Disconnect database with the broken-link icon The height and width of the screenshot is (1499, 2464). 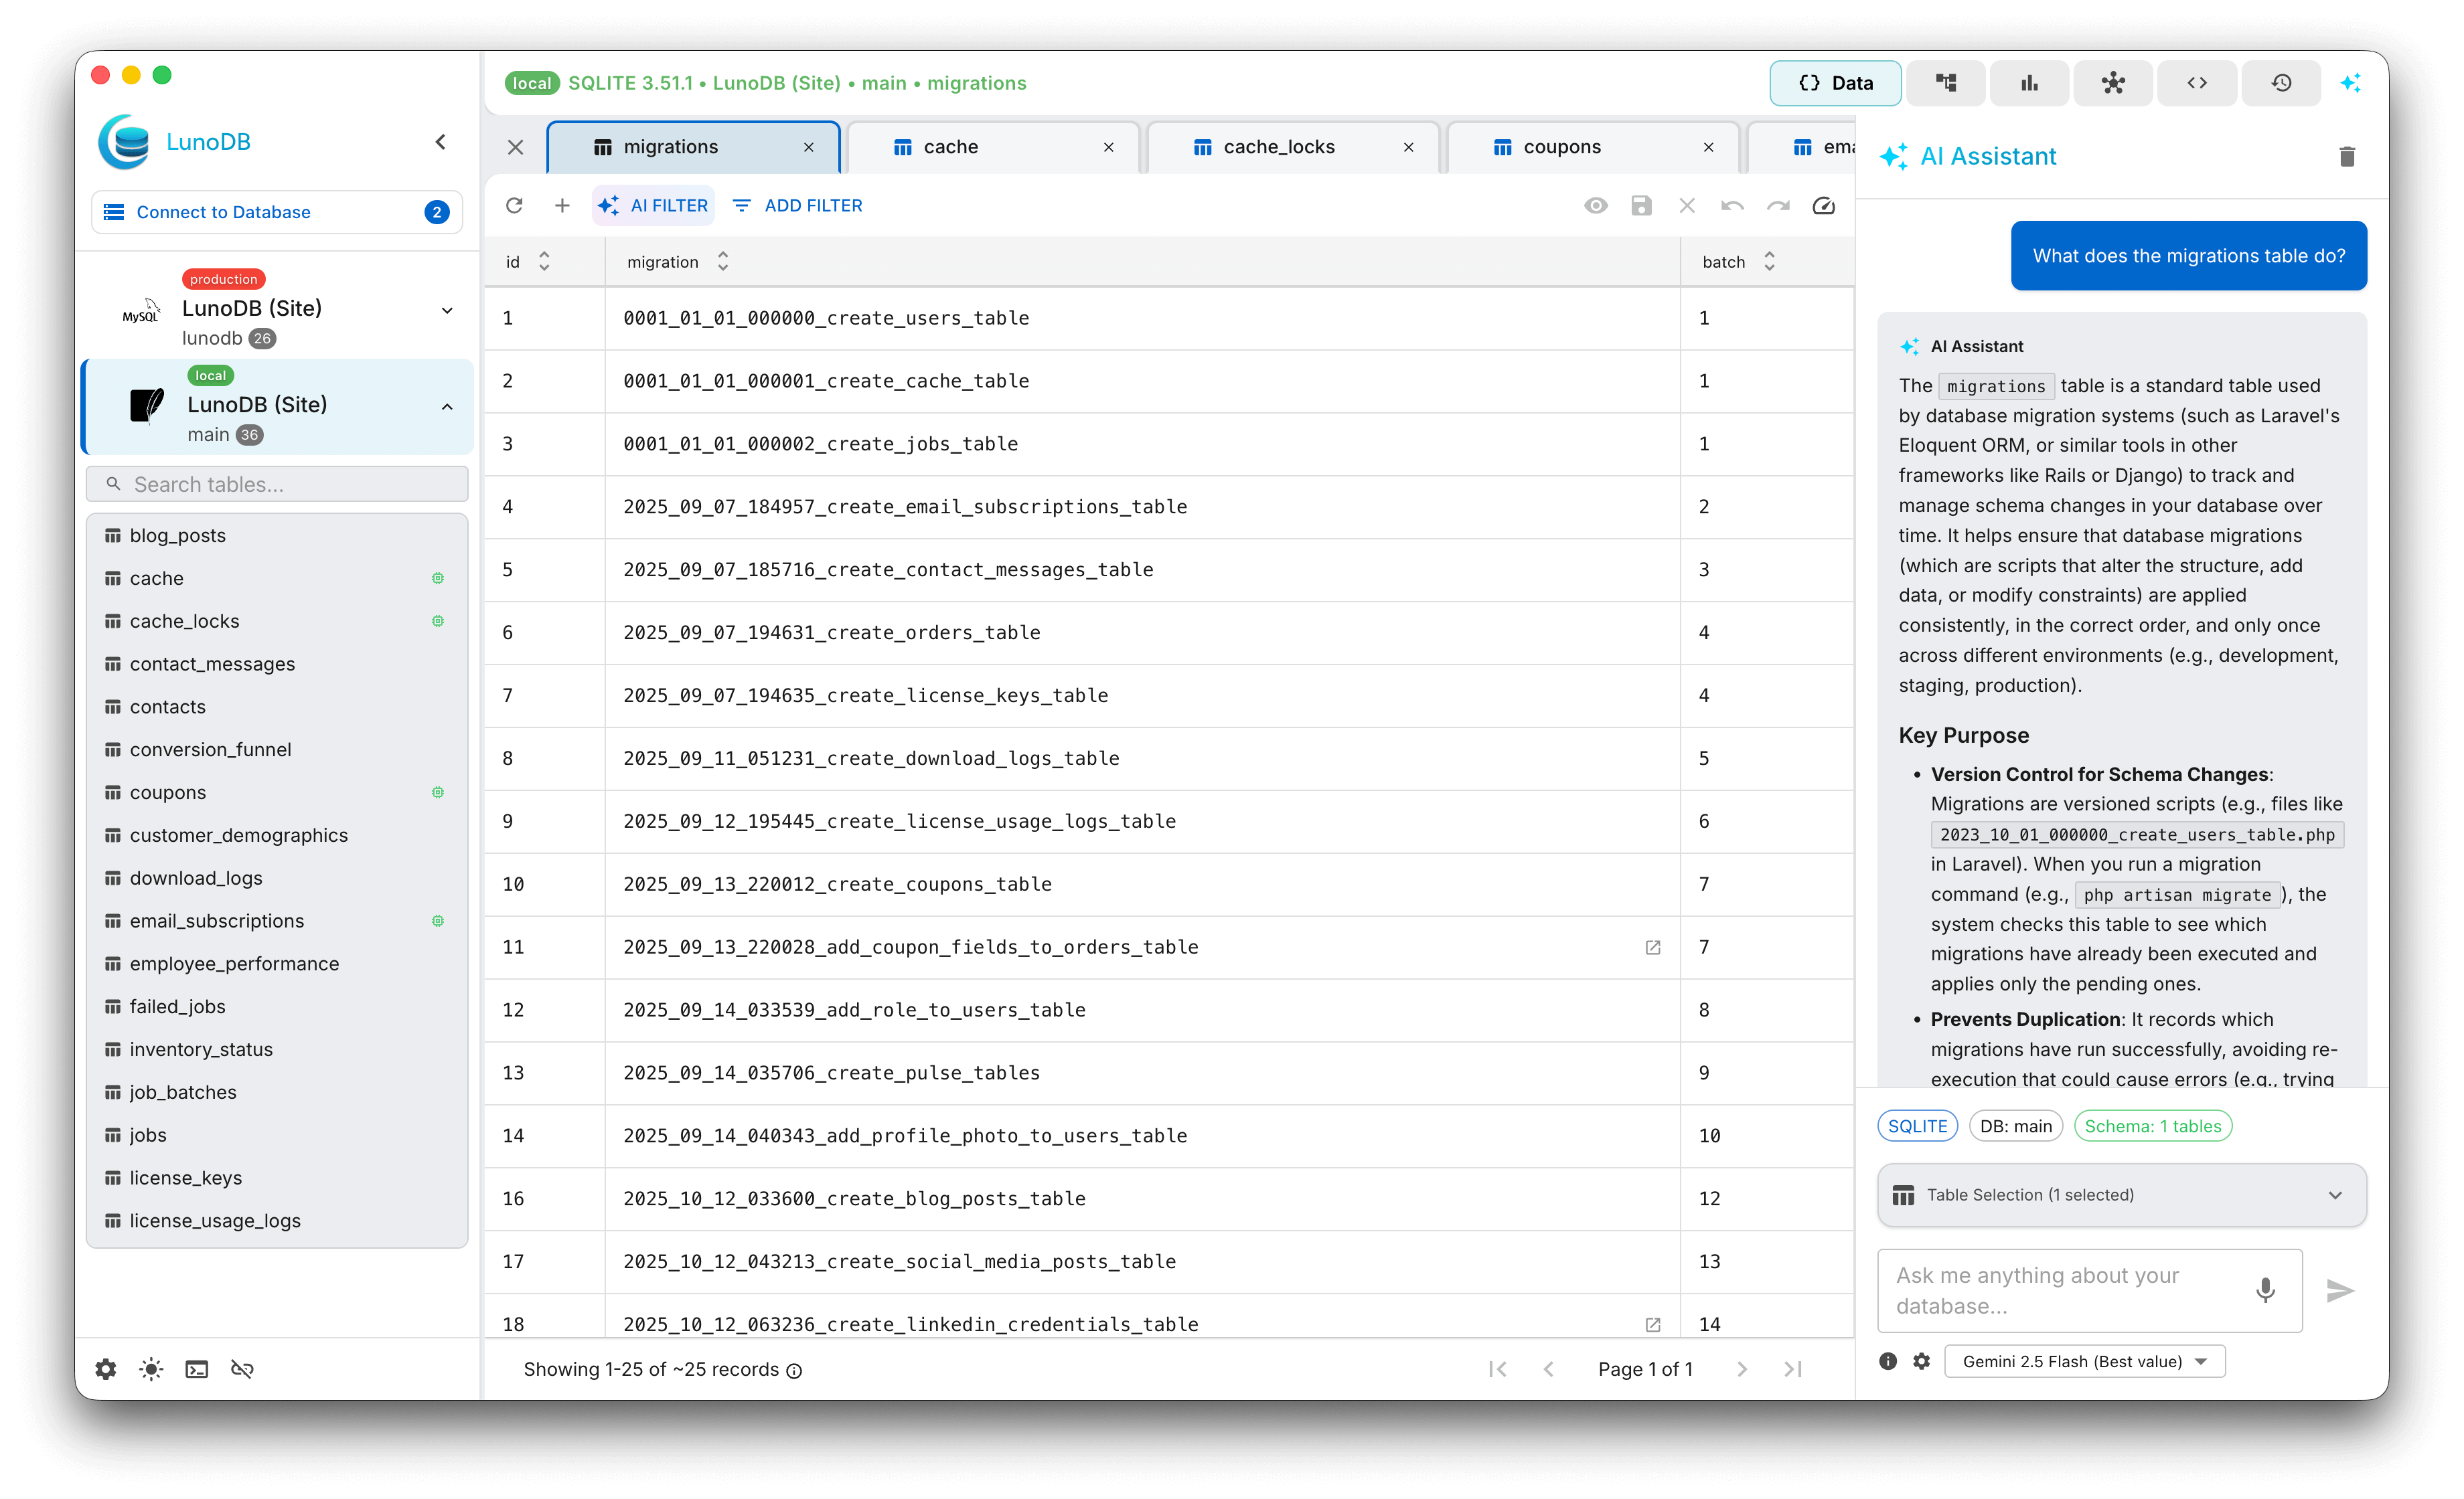(x=242, y=1368)
